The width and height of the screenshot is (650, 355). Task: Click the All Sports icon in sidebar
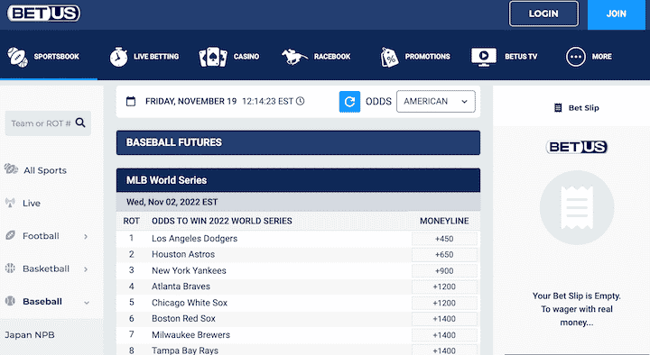point(11,169)
